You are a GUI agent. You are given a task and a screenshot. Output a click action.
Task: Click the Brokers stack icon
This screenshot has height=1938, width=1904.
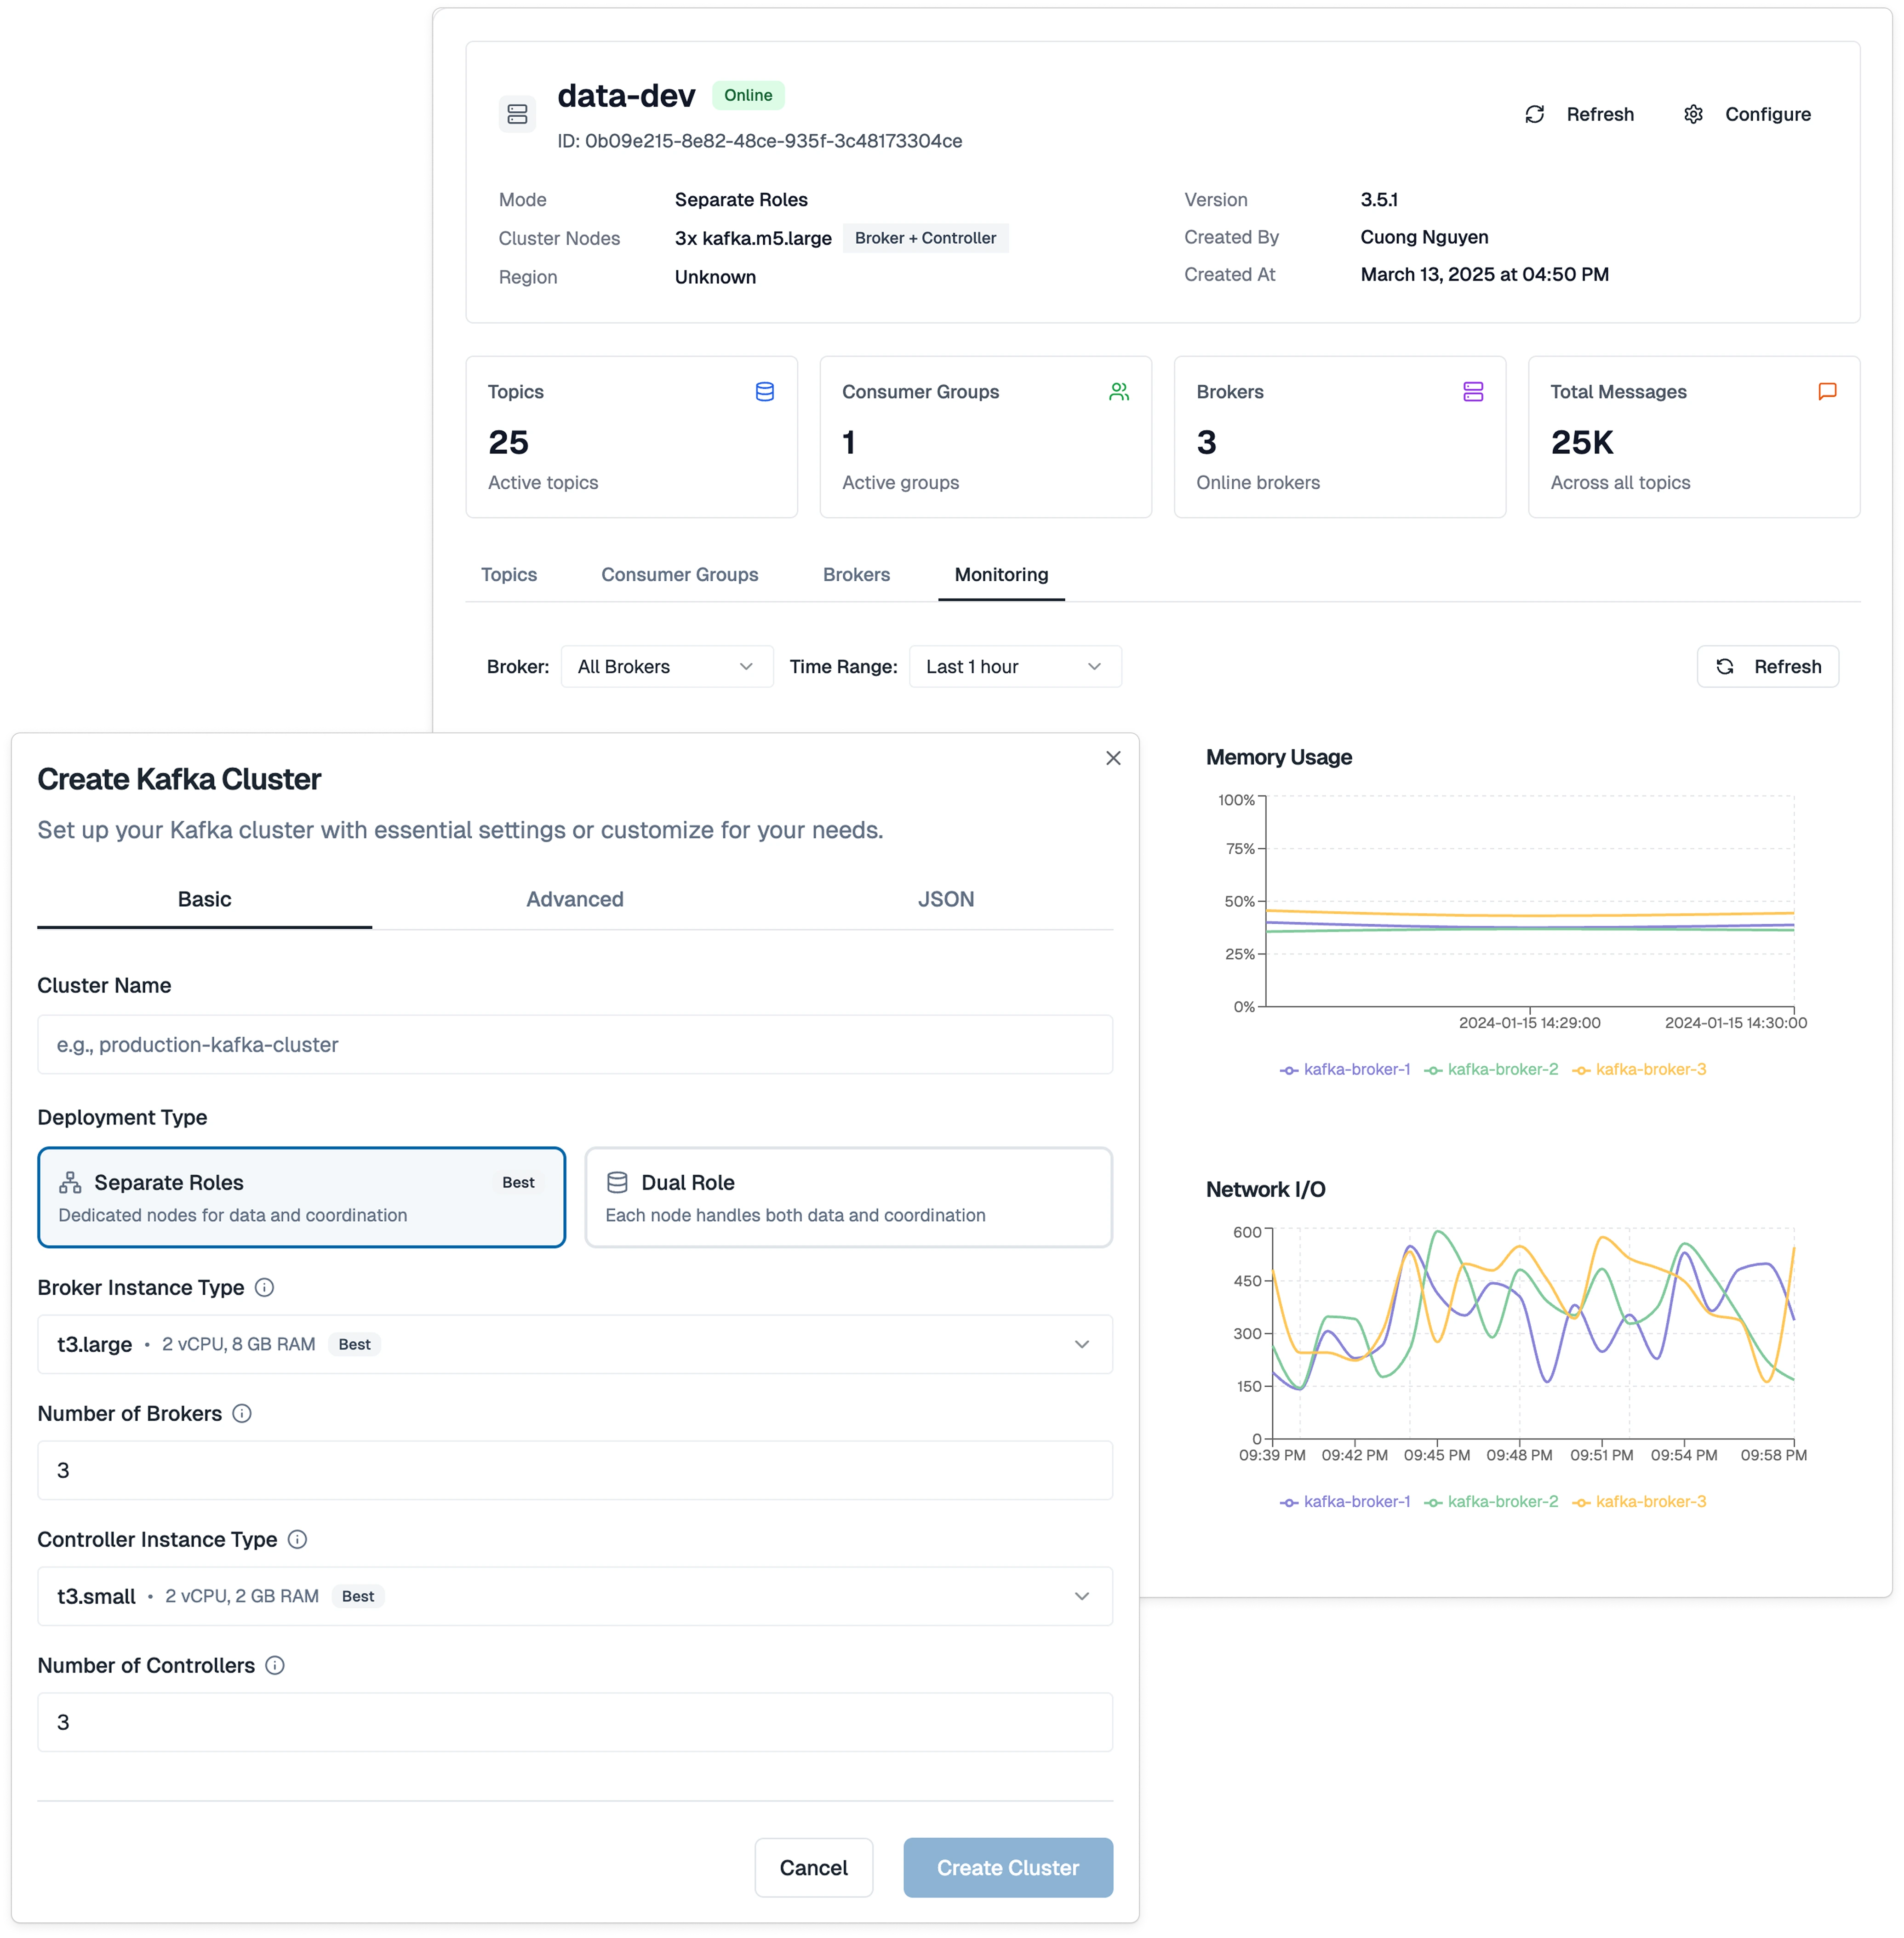(1473, 392)
